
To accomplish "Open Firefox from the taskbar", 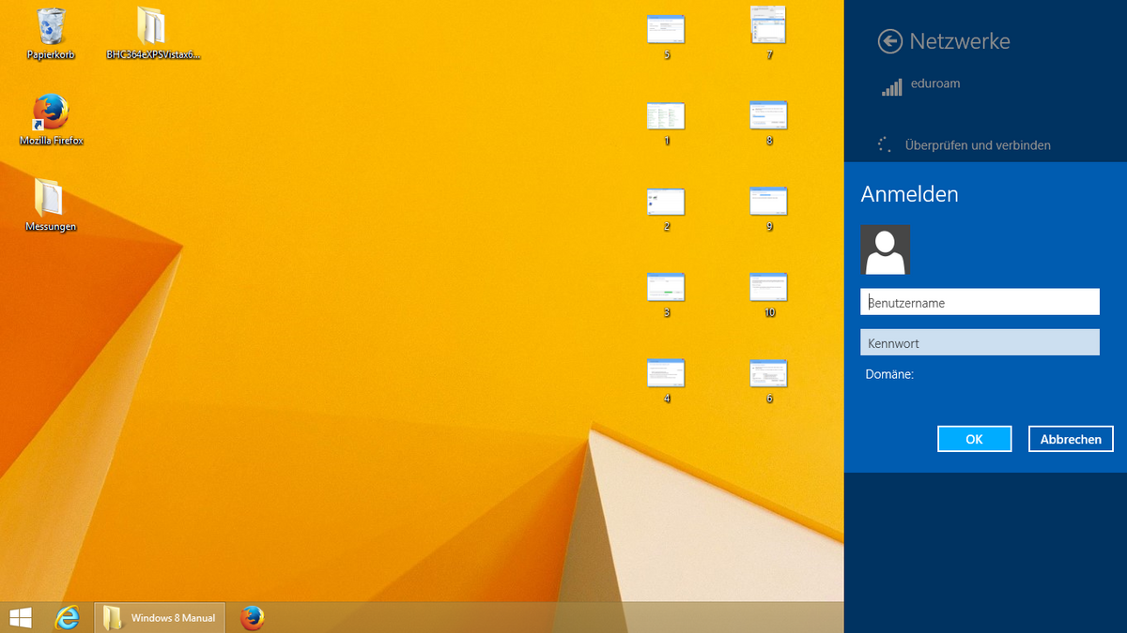I will pos(252,617).
